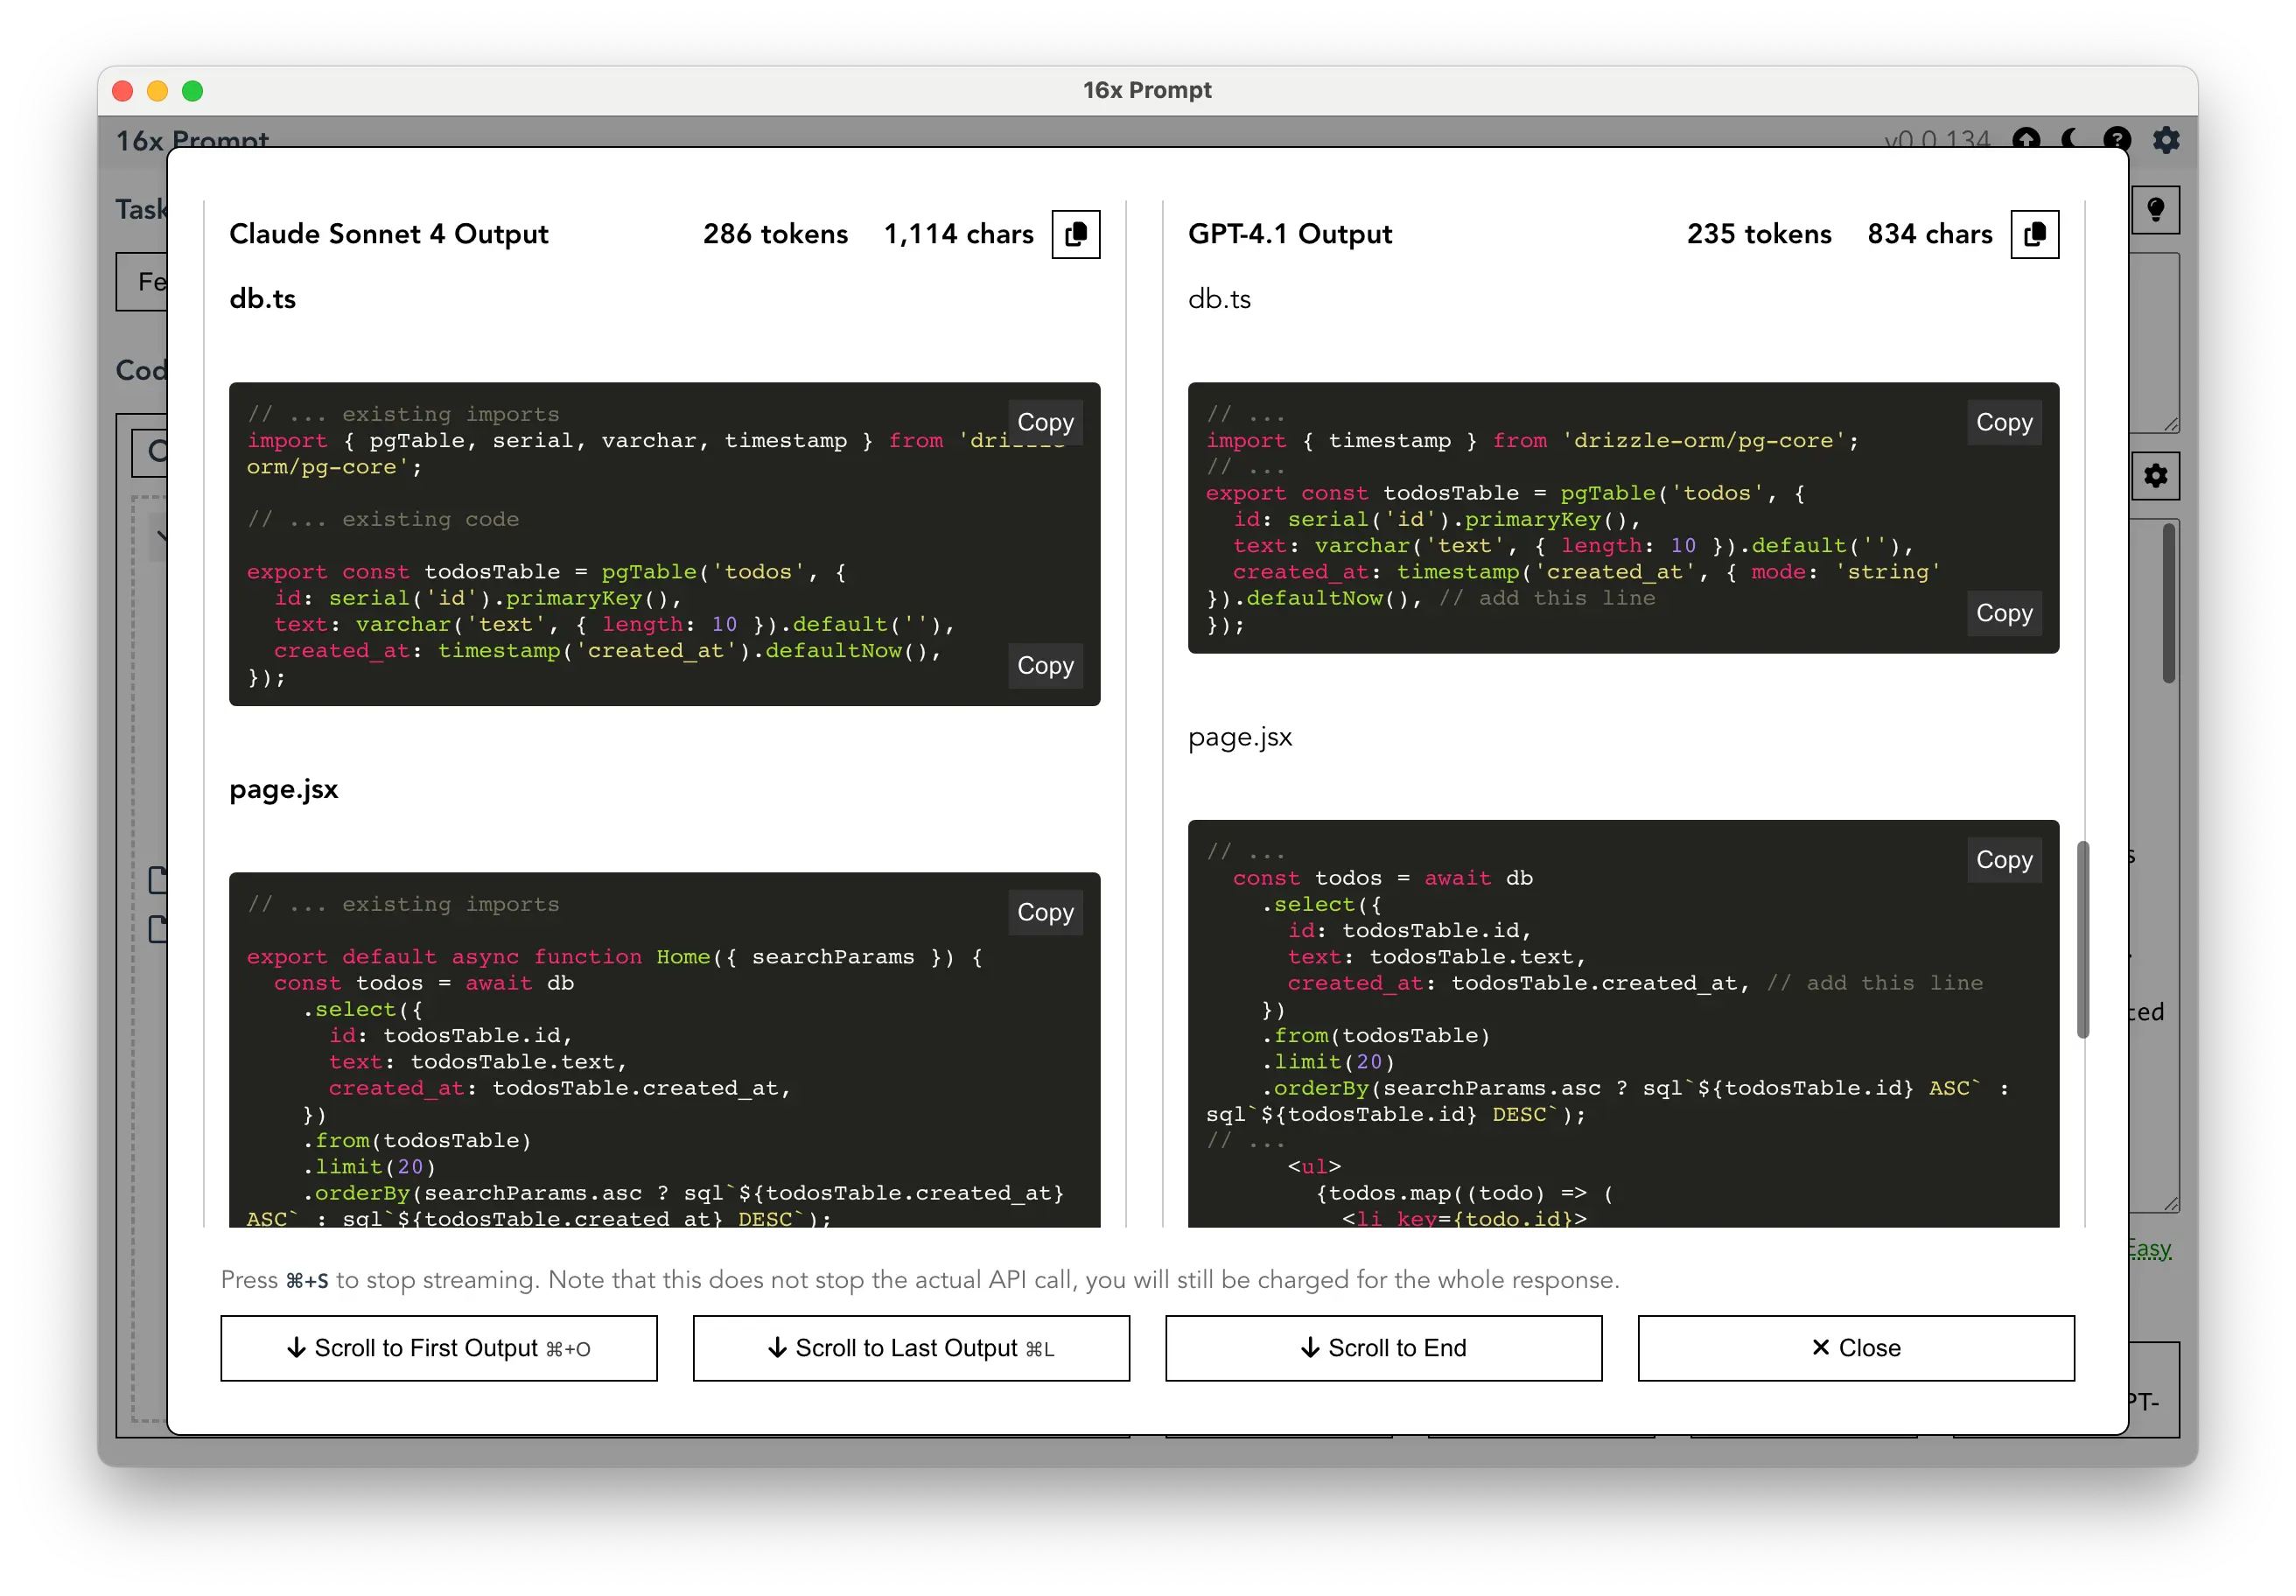This screenshot has height=1596, width=2296.
Task: Copy GPT-4.1 page.jsx code block
Action: click(2004, 859)
